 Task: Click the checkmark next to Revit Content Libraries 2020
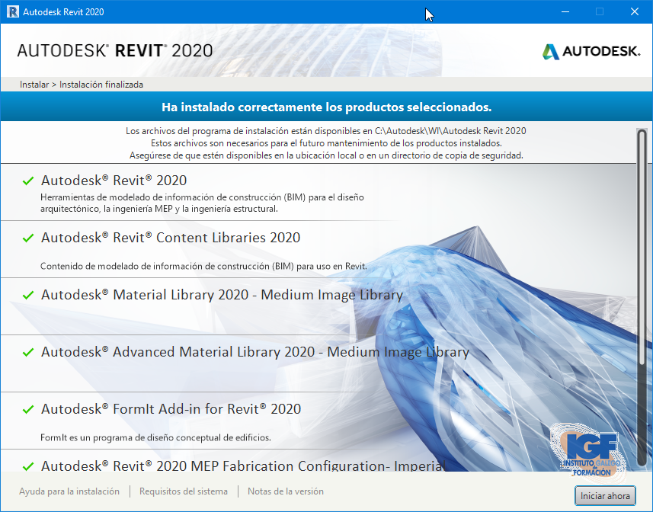(27, 238)
